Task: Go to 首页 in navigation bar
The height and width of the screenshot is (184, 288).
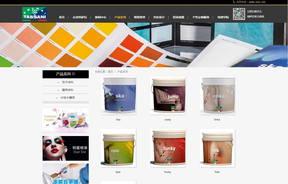Action: tap(62, 17)
